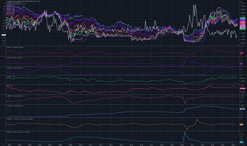Click the 2015 year label on time axis
247x146 pixels.
(x=131, y=145)
